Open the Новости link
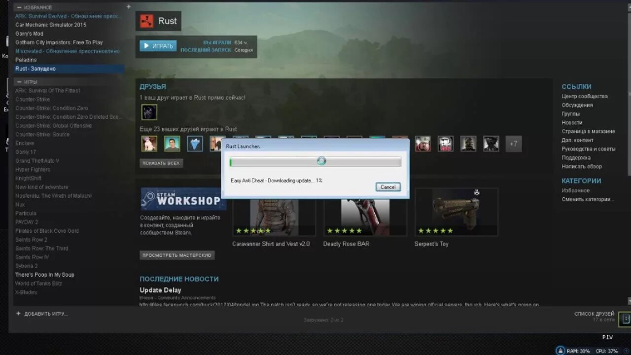631x355 pixels. click(x=572, y=122)
